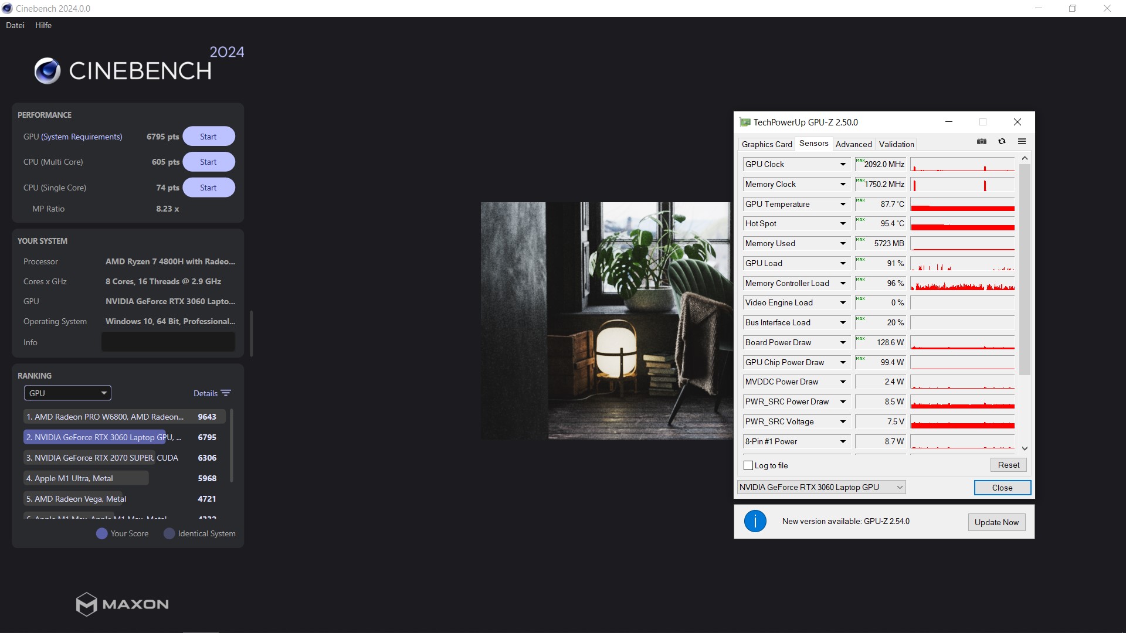Image resolution: width=1126 pixels, height=633 pixels.
Task: Click the Update Now button
Action: tap(996, 522)
